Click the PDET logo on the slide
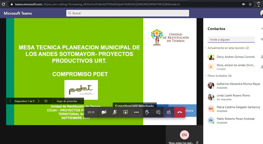 (x=81, y=90)
